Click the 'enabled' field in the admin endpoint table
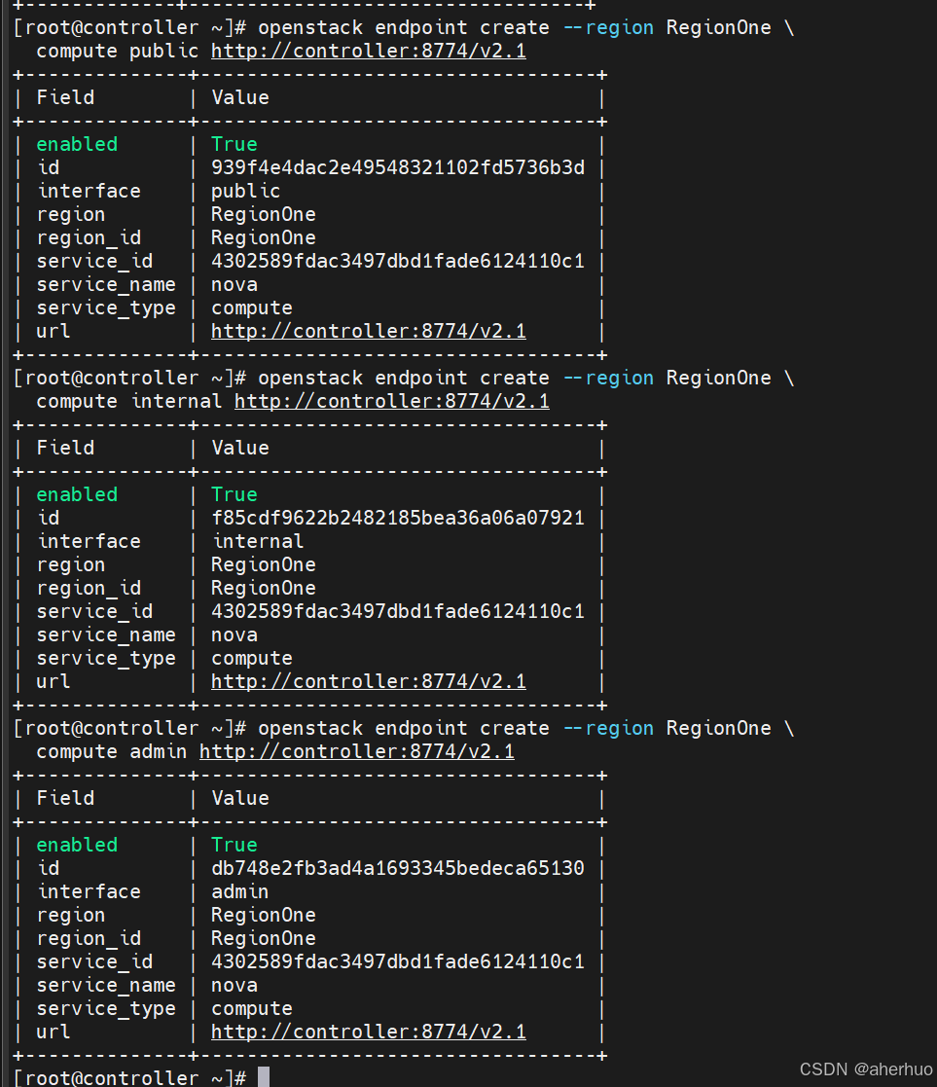The height and width of the screenshot is (1087, 937). [77, 845]
